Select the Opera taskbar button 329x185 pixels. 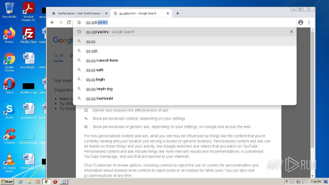click(x=55, y=182)
